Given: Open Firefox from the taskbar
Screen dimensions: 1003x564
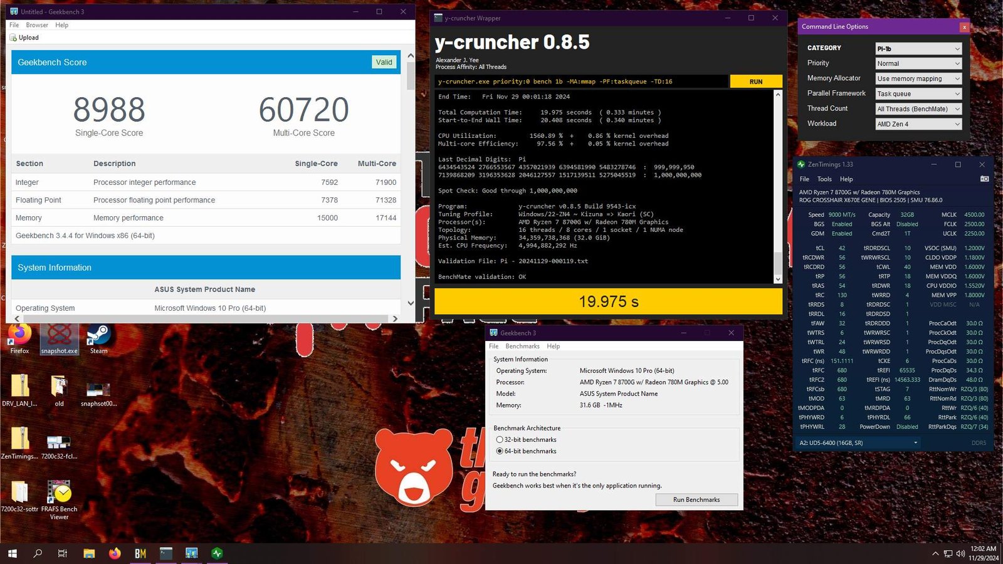Looking at the screenshot, I should [114, 553].
